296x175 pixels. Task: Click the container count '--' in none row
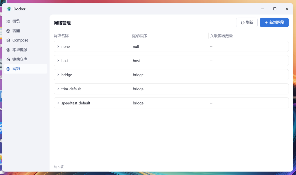[x=211, y=47]
